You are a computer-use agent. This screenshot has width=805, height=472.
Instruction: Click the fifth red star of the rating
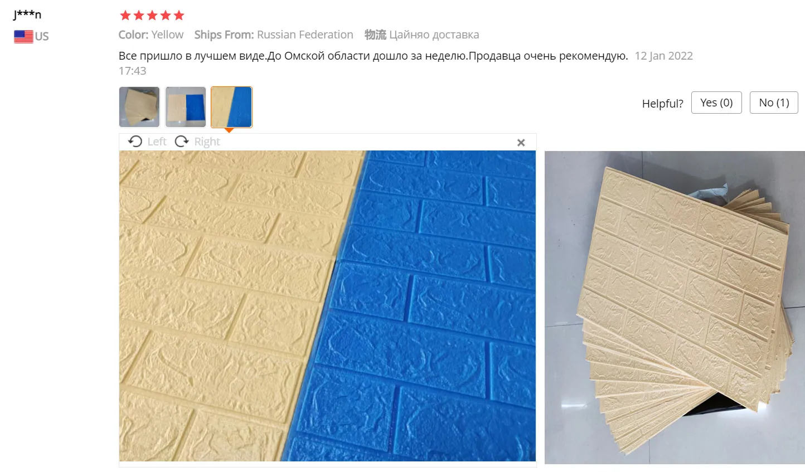tap(179, 15)
